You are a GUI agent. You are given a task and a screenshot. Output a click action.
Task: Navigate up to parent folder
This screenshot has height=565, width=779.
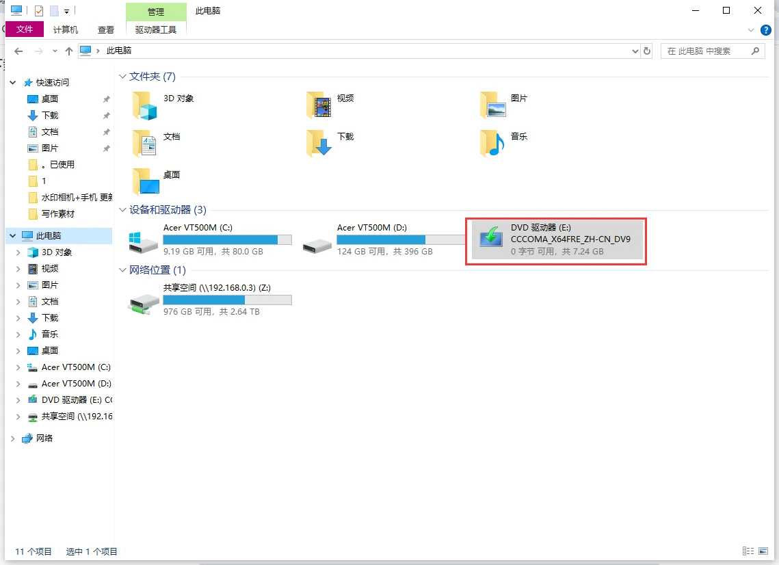pyautogui.click(x=68, y=51)
